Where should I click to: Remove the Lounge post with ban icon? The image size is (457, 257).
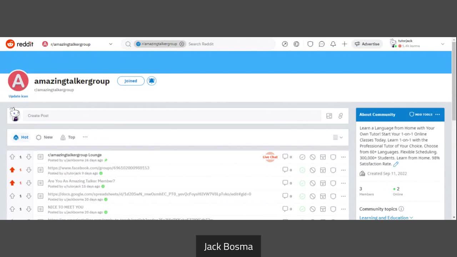tap(312, 157)
